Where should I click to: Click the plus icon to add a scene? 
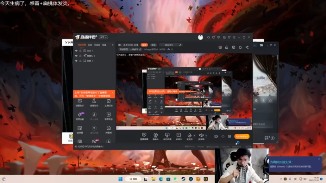[113, 45]
